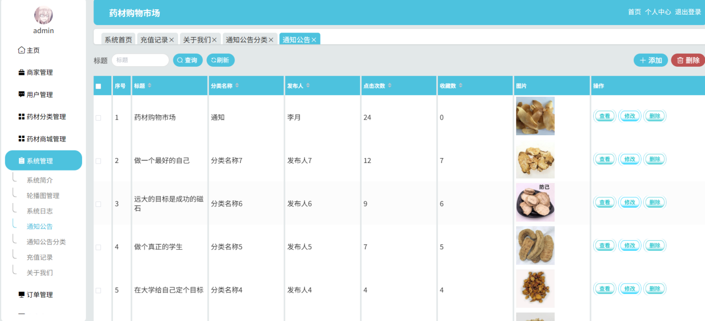The image size is (705, 321).
Task: Expand the 药材商城管理 sidebar menu
Action: tap(43, 139)
